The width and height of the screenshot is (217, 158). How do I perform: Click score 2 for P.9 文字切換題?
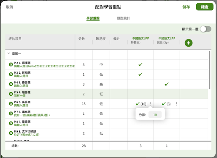click(x=83, y=133)
